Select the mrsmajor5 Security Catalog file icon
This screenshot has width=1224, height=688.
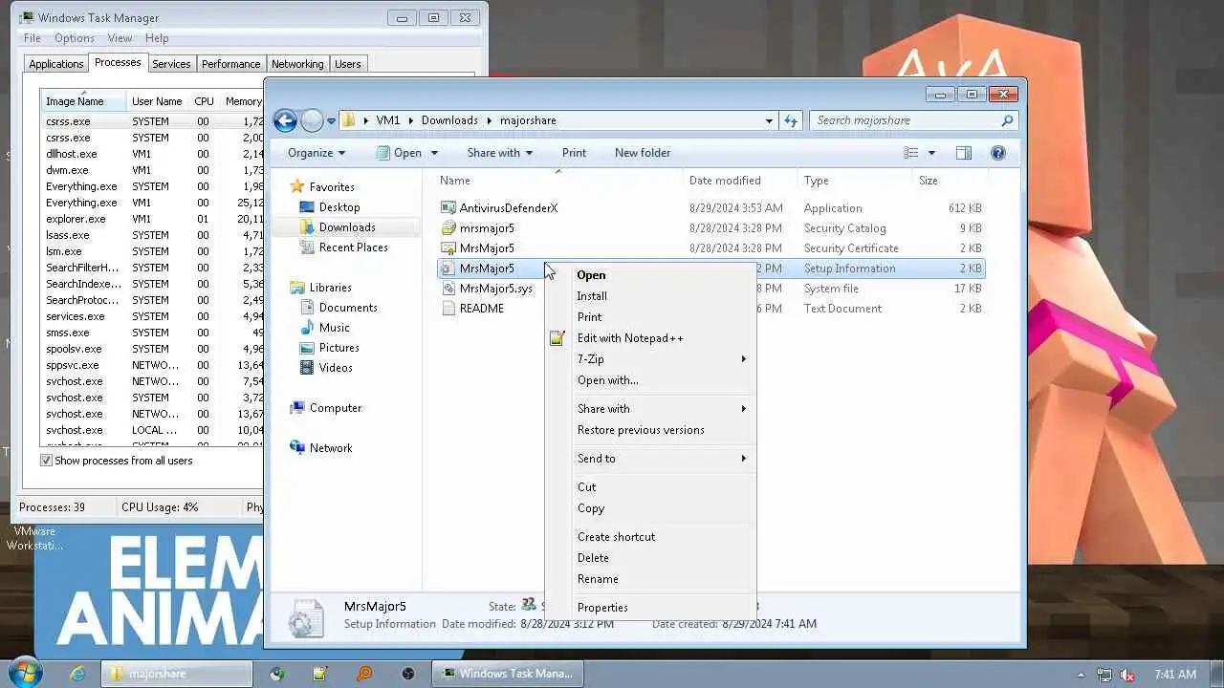pos(448,228)
